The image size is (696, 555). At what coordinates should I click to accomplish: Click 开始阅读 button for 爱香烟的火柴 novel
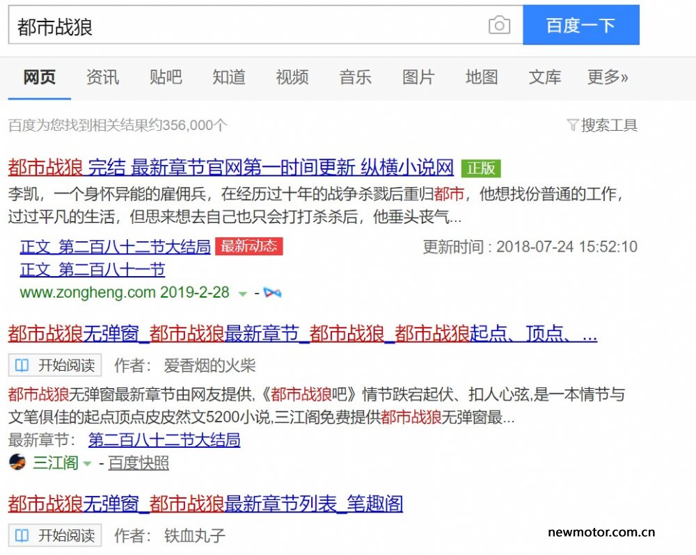pyautogui.click(x=55, y=365)
